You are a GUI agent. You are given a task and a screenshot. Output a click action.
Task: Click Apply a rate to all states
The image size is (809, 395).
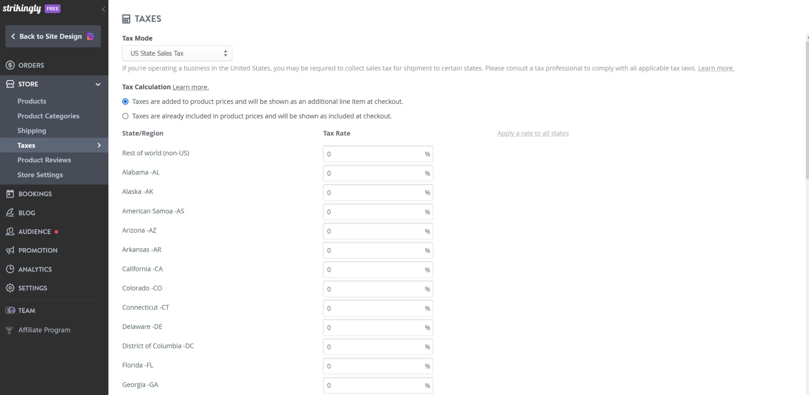coord(532,133)
